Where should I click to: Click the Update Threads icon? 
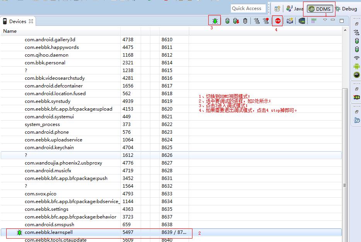click(257, 21)
